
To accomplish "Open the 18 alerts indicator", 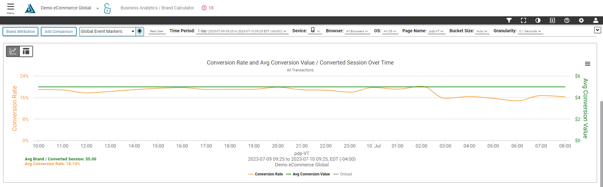I will 208,8.
